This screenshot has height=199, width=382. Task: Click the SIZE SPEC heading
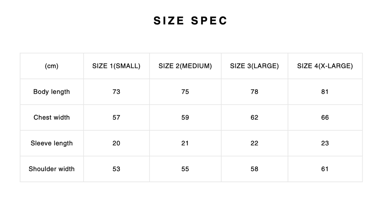(190, 21)
